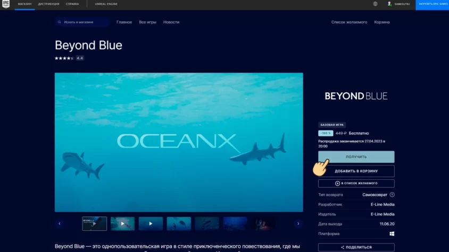This screenshot has width=449, height=252.
Task: Select the second video thumbnail with diver
Action: [122, 224]
